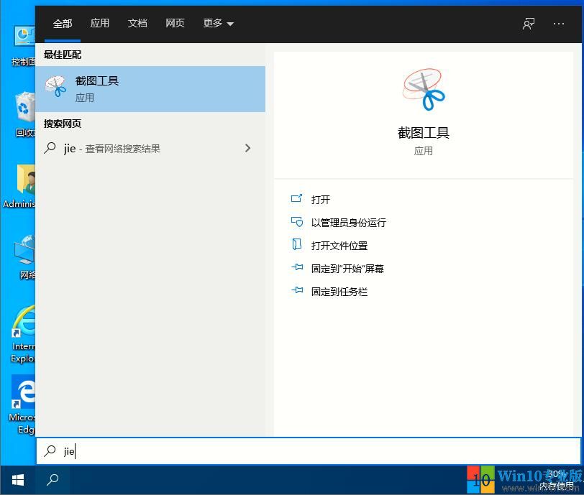This screenshot has width=584, height=495.
Task: Open the feedback icon in search header
Action: pos(529,24)
